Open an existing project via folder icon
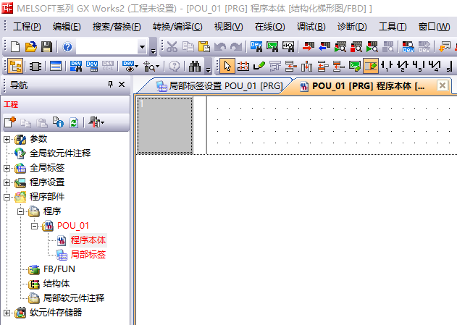Viewport: 457px width, 325px height. pyautogui.click(x=31, y=46)
